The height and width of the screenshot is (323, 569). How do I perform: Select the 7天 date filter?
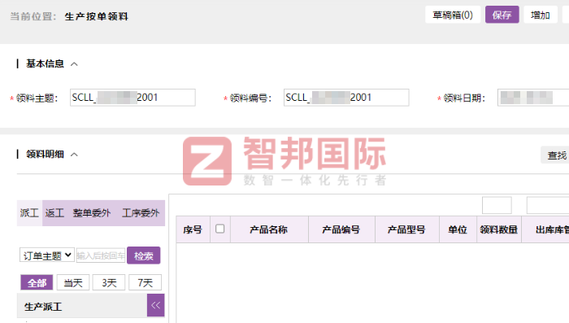tap(146, 282)
